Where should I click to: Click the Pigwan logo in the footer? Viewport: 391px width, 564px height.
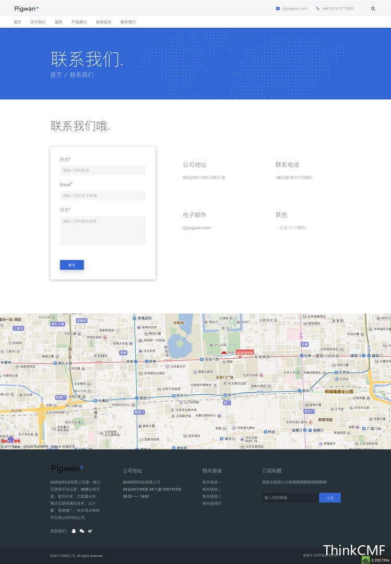coord(67,468)
